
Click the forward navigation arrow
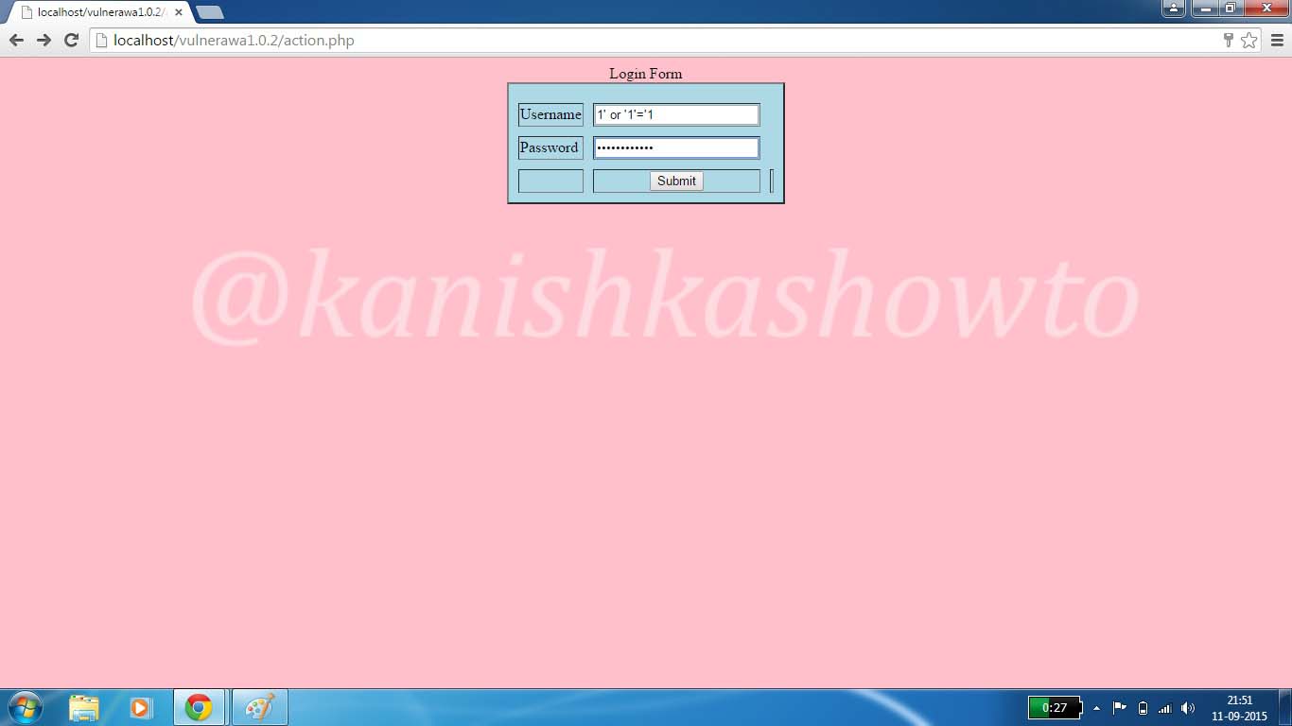pos(44,40)
